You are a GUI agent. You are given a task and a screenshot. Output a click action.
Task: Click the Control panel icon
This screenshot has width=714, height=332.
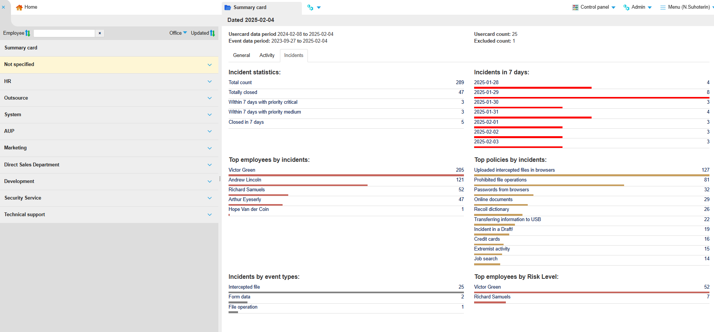[575, 7]
